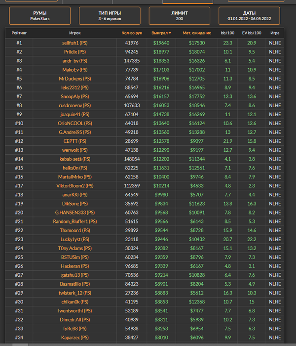Choose Basmatillo (PS) player
Image resolution: width=296 pixels, height=346 pixels.
click(x=75, y=284)
